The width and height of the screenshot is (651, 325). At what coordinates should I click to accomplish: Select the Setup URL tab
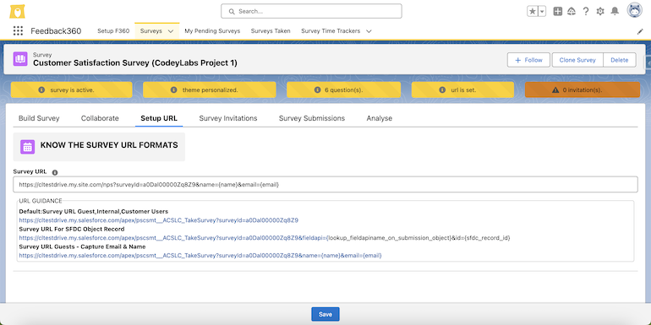click(159, 118)
